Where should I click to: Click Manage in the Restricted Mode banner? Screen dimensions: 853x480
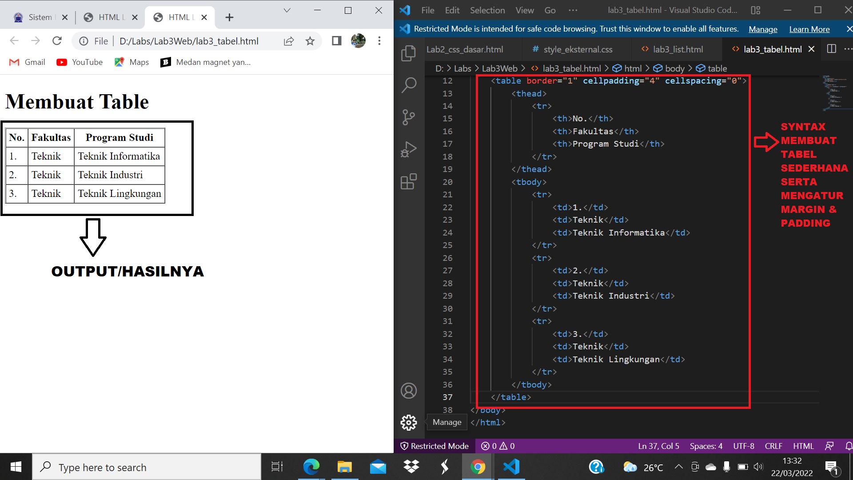coord(762,29)
